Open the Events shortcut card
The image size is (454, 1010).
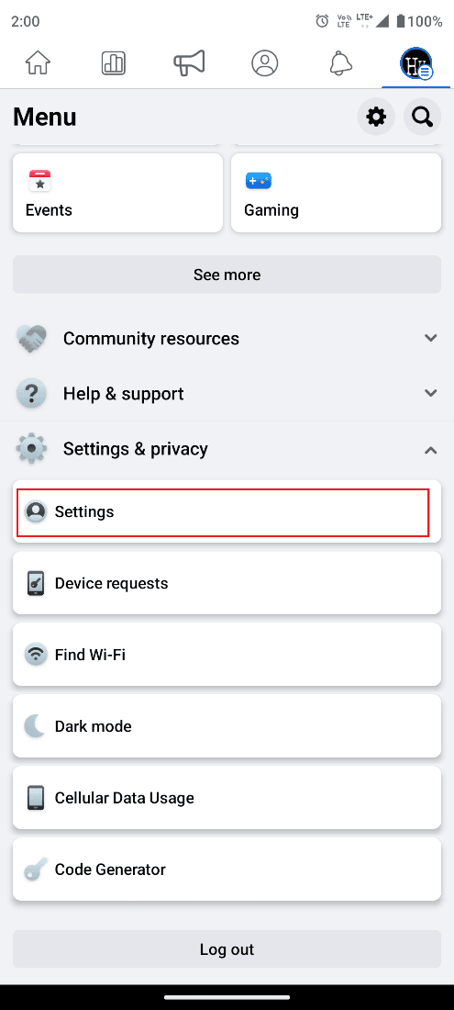point(117,193)
